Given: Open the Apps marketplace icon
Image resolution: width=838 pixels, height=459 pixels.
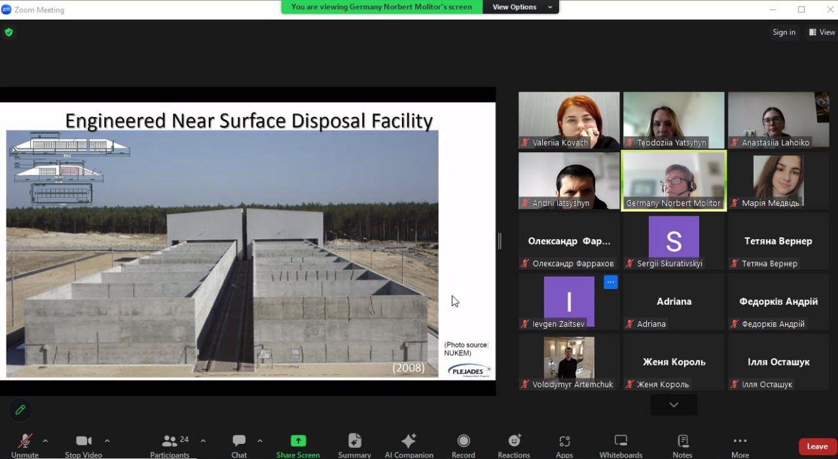Looking at the screenshot, I should pos(564,441).
